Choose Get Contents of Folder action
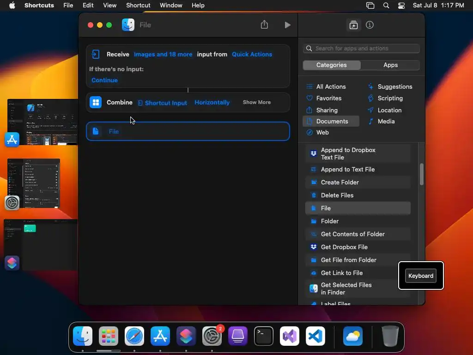 pos(358,234)
